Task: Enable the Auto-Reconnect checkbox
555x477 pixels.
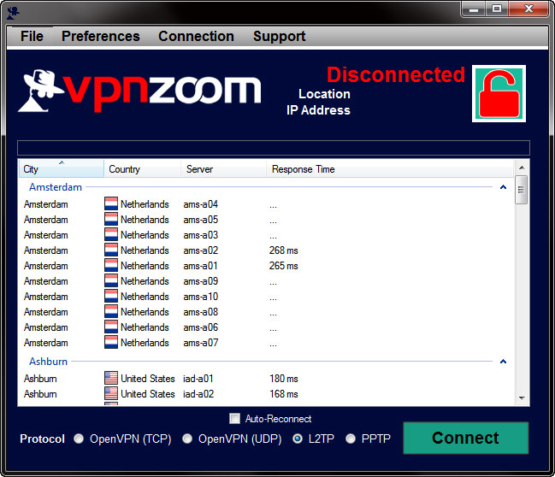Action: click(x=234, y=419)
